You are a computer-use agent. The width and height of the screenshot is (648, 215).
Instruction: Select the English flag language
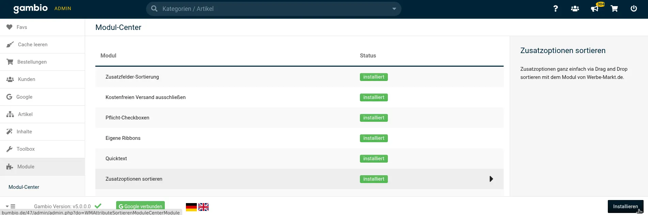pos(203,207)
